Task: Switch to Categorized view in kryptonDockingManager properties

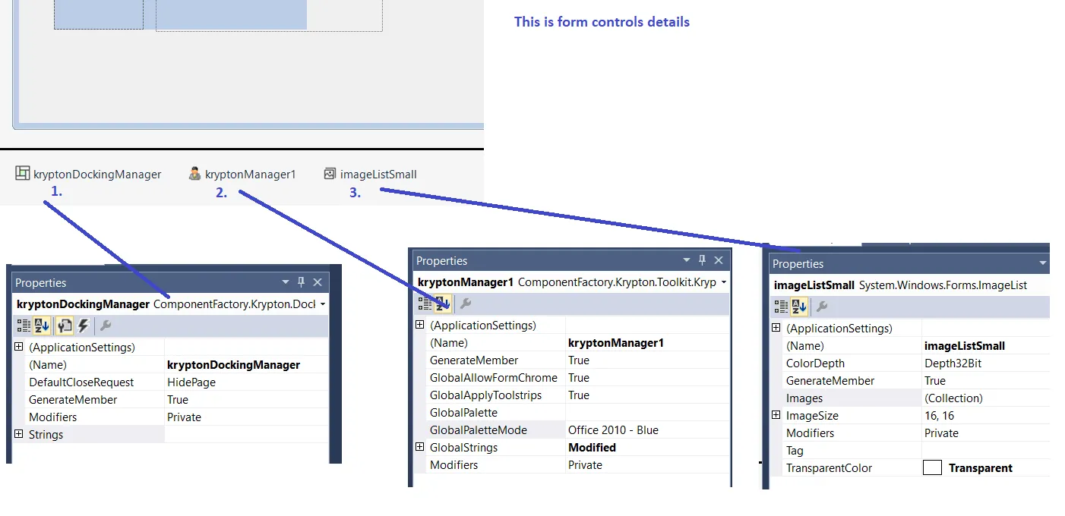Action: point(24,326)
